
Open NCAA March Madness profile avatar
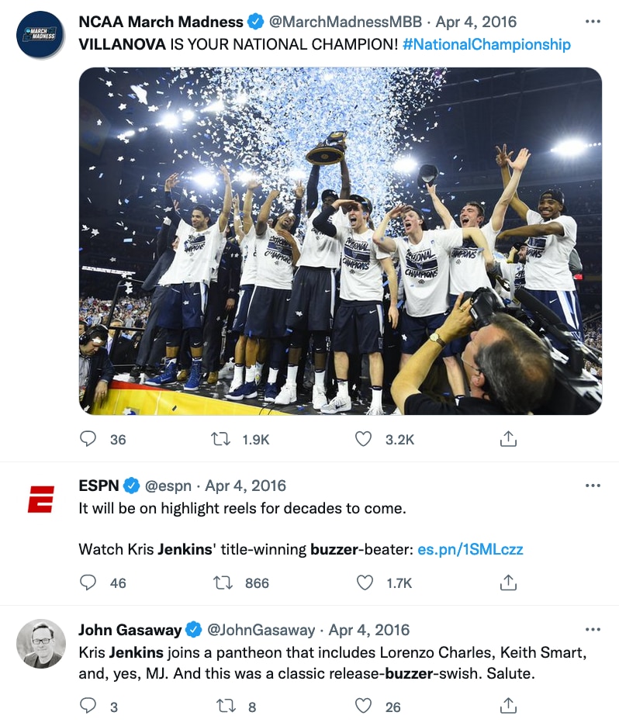tap(40, 35)
